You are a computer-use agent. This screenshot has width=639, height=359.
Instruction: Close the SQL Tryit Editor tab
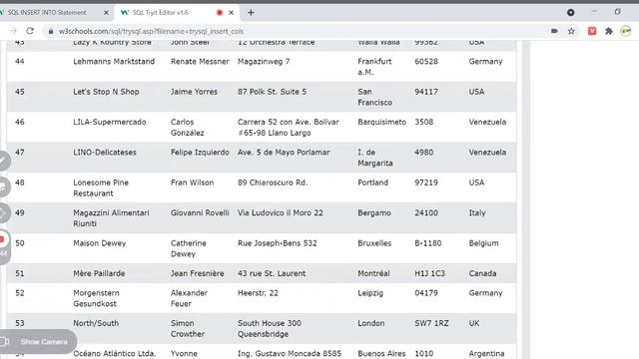231,13
